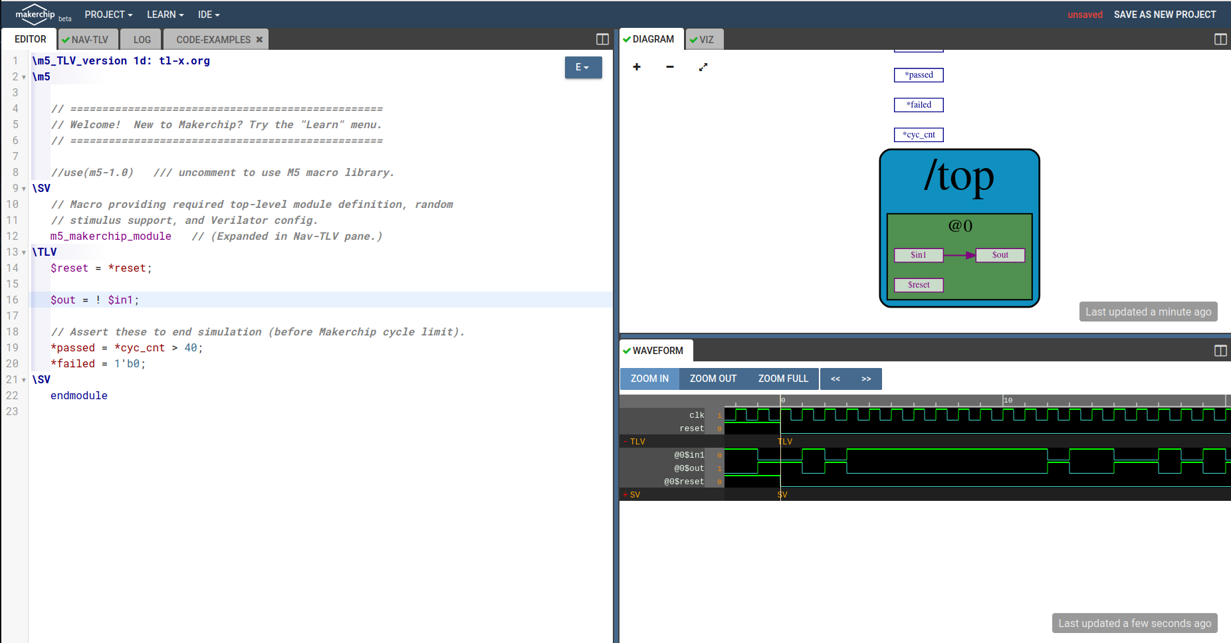Click the @0$out signal row in the waveform
This screenshot has height=643, width=1231.
[x=688, y=468]
